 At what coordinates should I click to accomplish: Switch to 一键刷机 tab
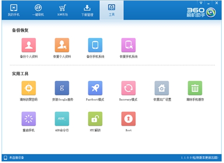(38, 10)
